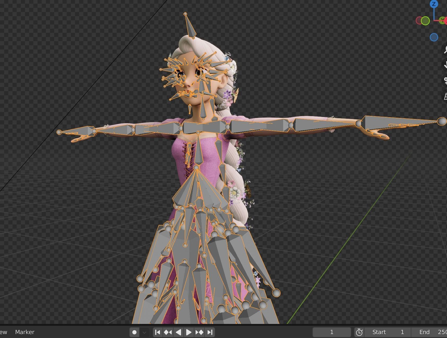Play the animation forward
Image resolution: width=447 pixels, height=338 pixels.
pos(189,332)
